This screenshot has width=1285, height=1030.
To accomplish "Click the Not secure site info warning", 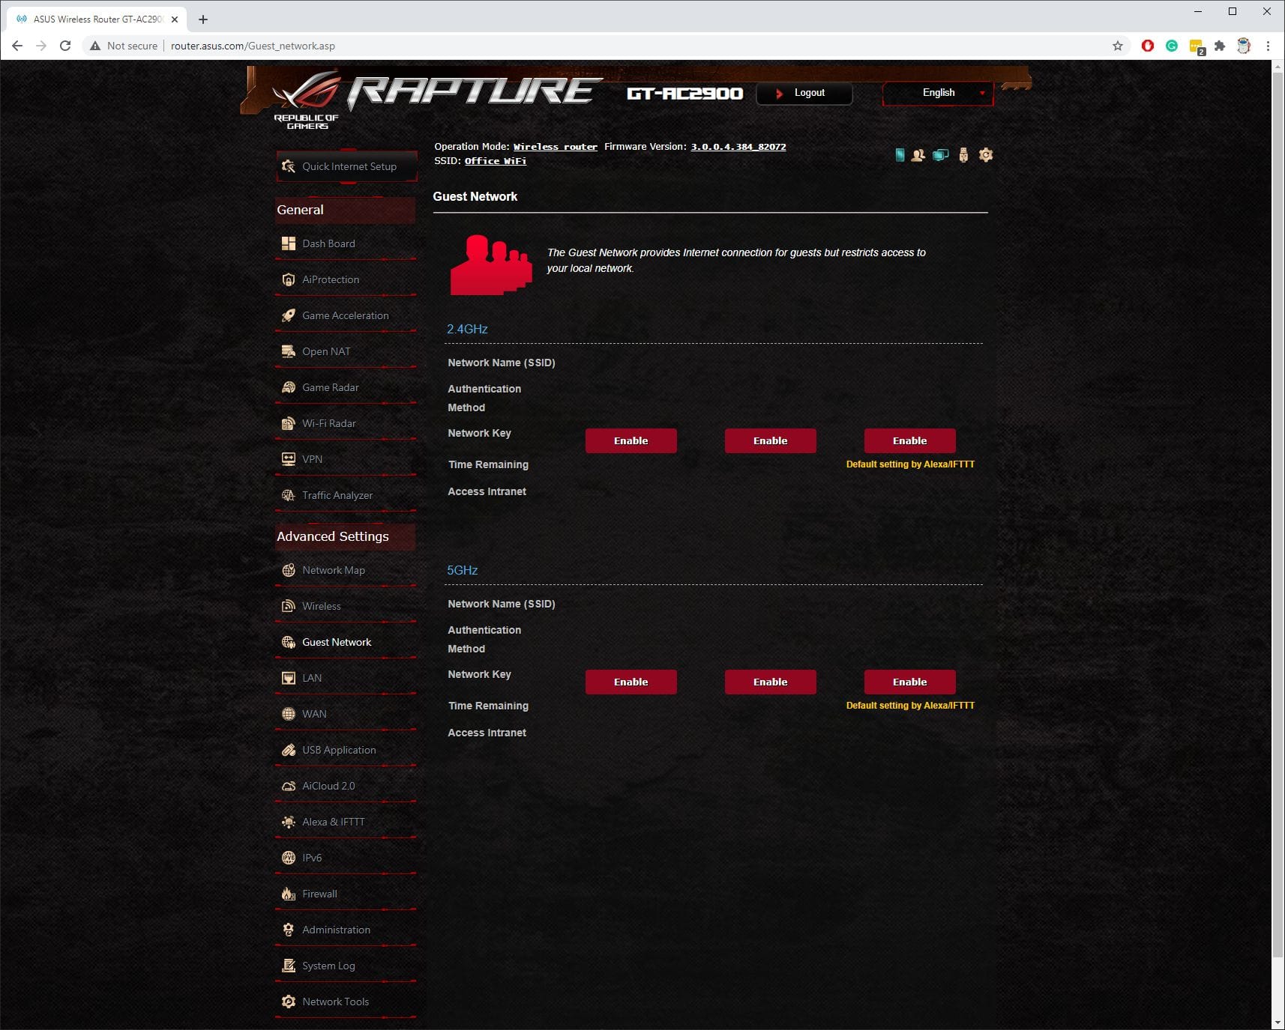I will point(124,46).
